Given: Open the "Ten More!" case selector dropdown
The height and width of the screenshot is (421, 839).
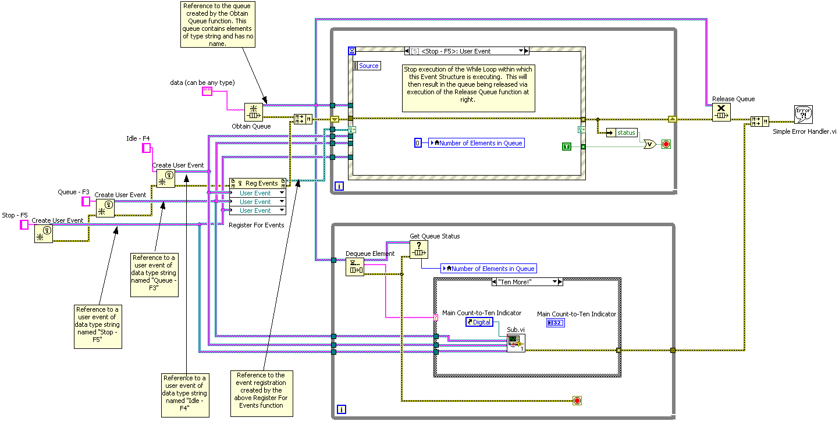Looking at the screenshot, I should (x=554, y=282).
